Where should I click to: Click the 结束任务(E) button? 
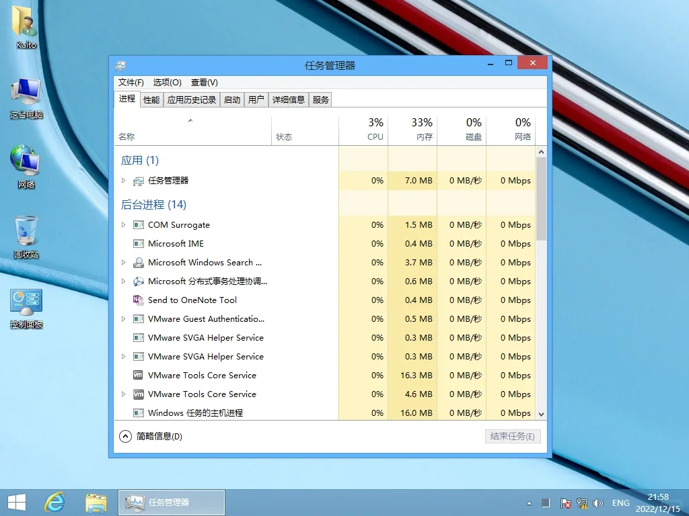pos(513,436)
